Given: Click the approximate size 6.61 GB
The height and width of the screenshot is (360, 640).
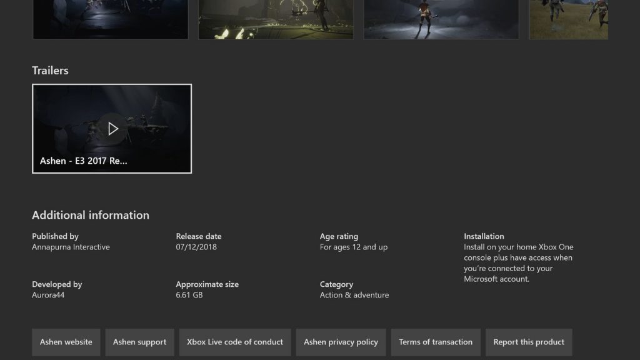Looking at the screenshot, I should tap(190, 295).
